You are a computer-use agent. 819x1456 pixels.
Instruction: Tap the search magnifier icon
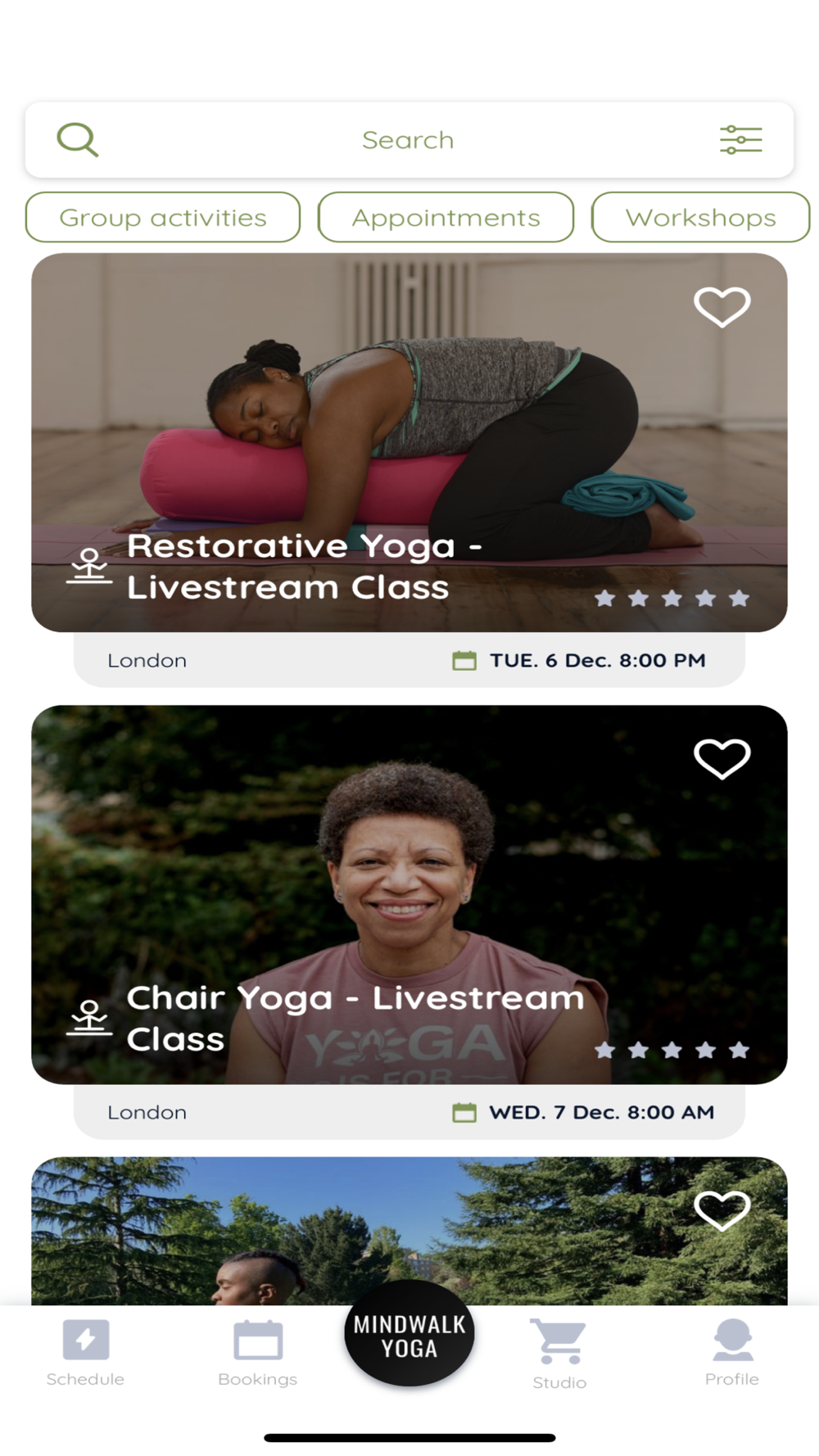[x=78, y=140]
